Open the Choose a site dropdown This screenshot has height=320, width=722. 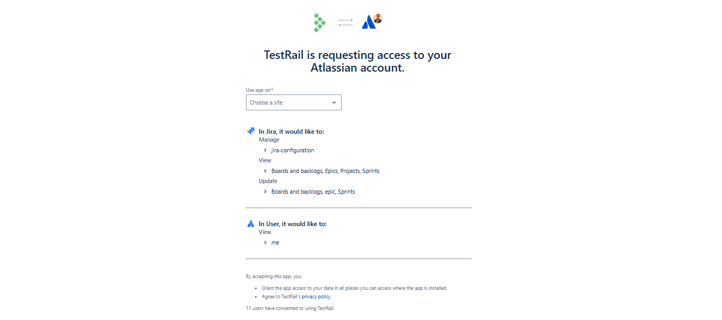[x=293, y=102]
